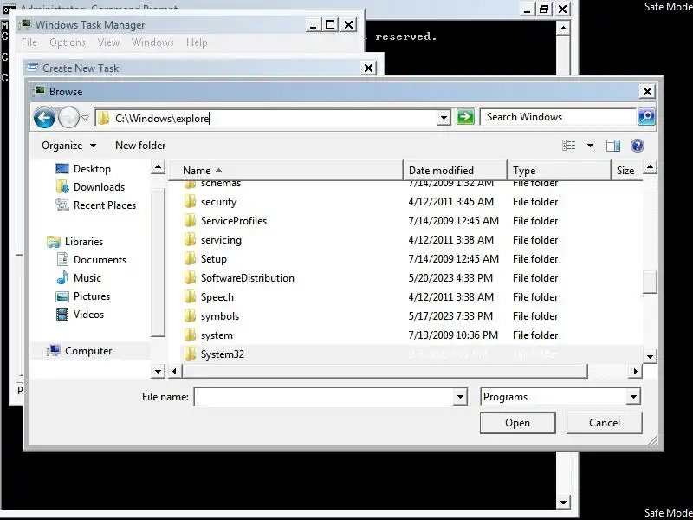Screen dimensions: 693x520
Task: Click the File name input field
Action: (x=324, y=397)
